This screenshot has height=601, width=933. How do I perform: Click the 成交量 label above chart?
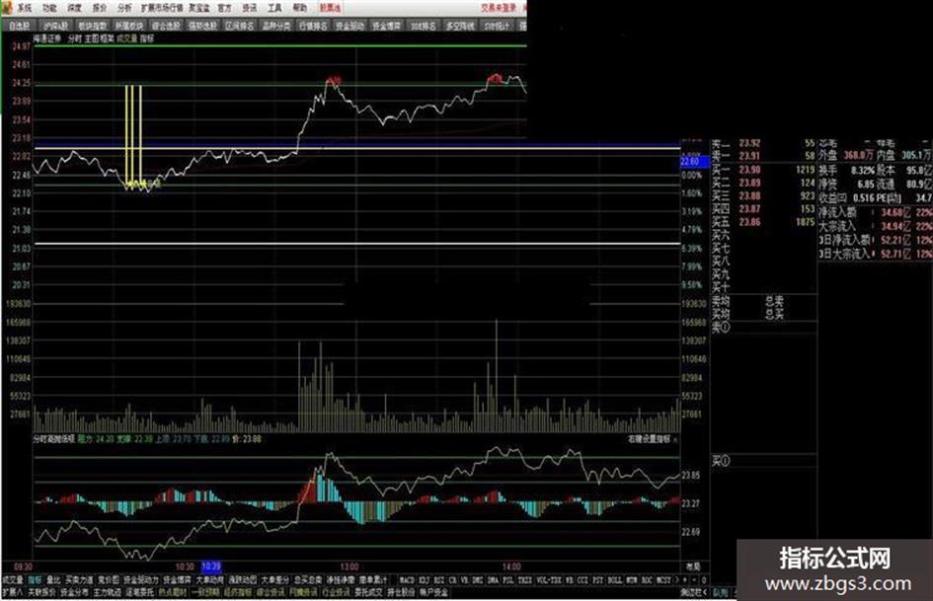[126, 38]
